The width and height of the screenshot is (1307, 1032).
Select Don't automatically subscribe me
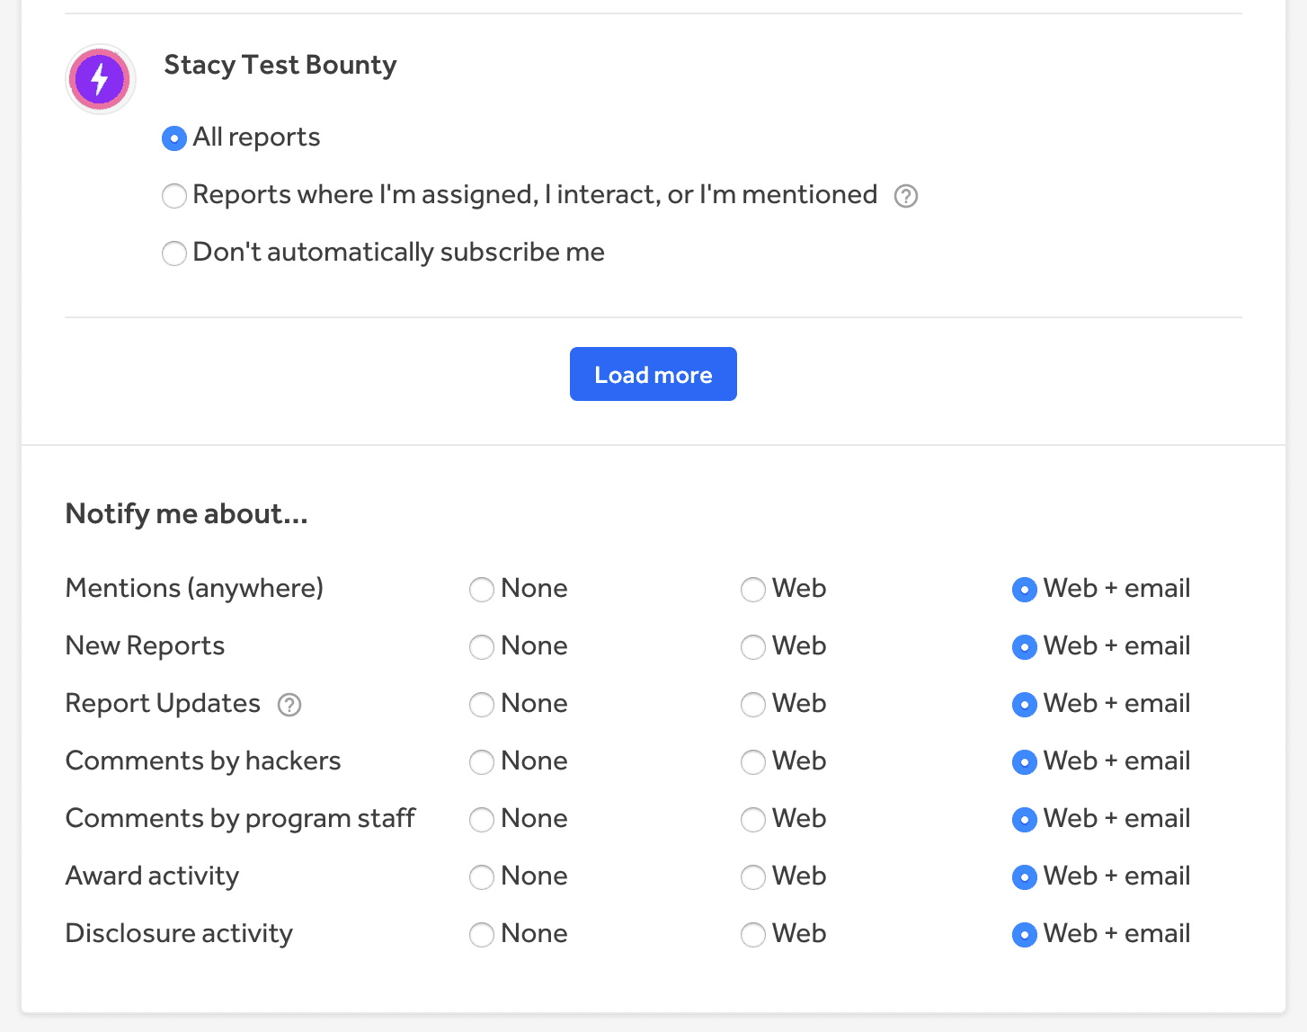[174, 254]
